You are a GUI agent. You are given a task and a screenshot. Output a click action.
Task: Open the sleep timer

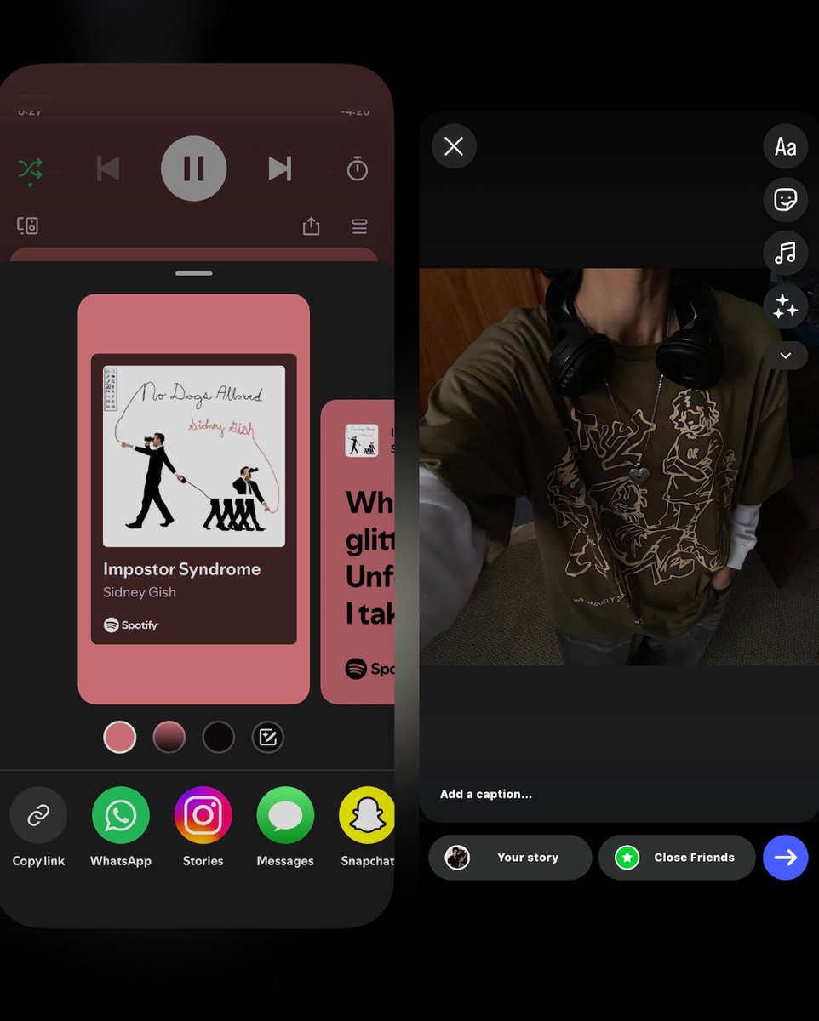358,168
